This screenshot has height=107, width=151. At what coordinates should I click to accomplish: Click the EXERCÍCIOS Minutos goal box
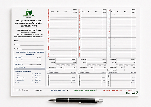(x=28, y=64)
